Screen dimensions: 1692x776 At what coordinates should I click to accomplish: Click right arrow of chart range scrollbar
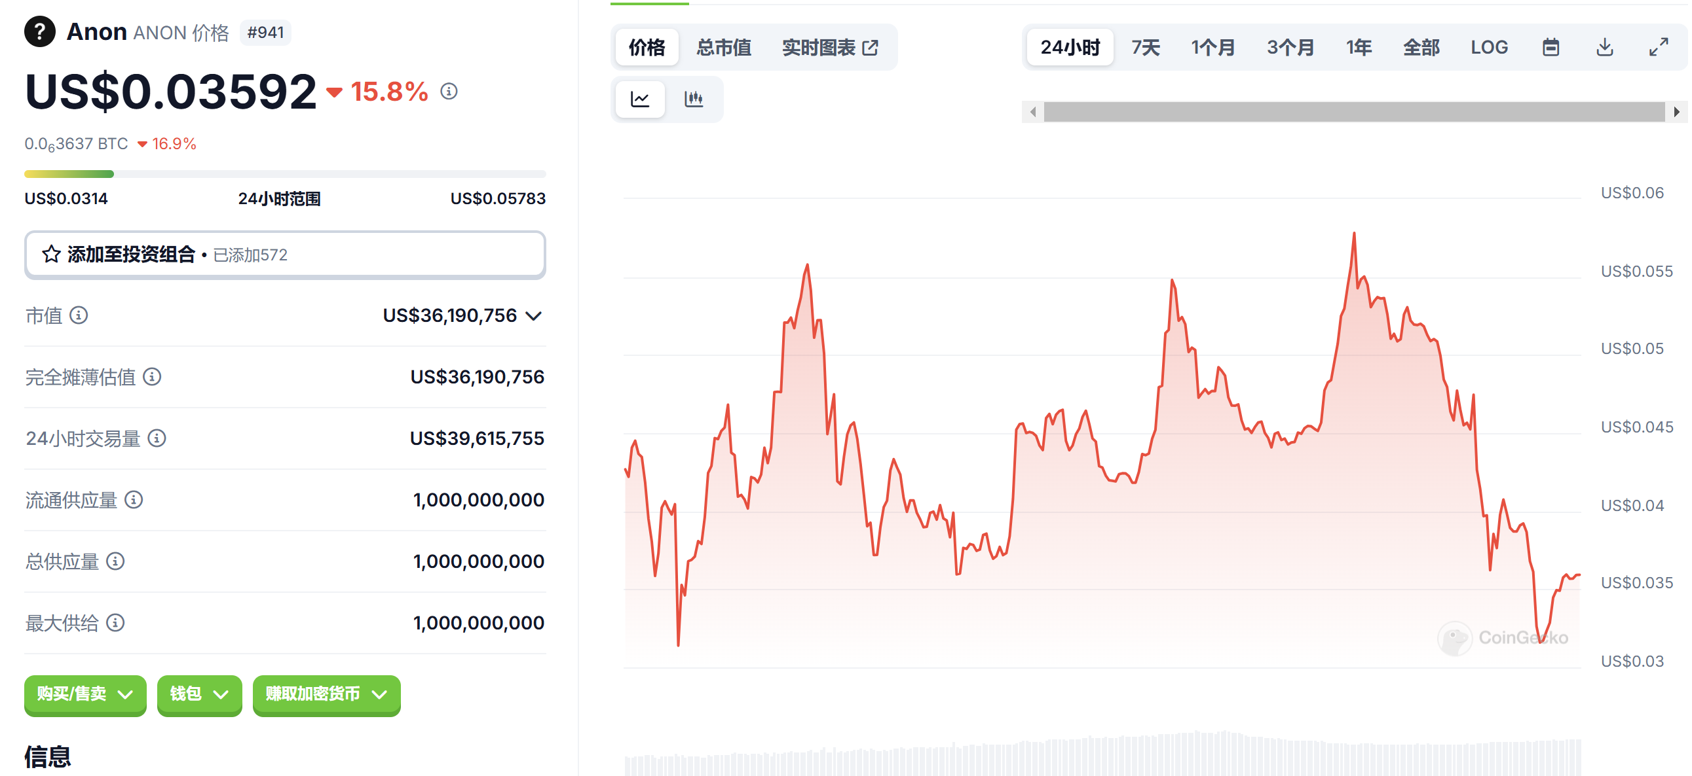1677,112
